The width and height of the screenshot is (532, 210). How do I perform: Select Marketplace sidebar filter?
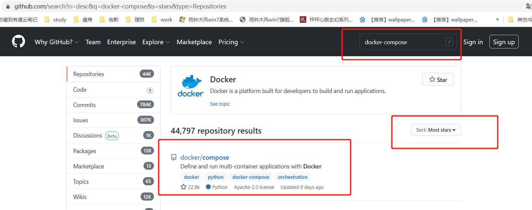[x=114, y=166]
